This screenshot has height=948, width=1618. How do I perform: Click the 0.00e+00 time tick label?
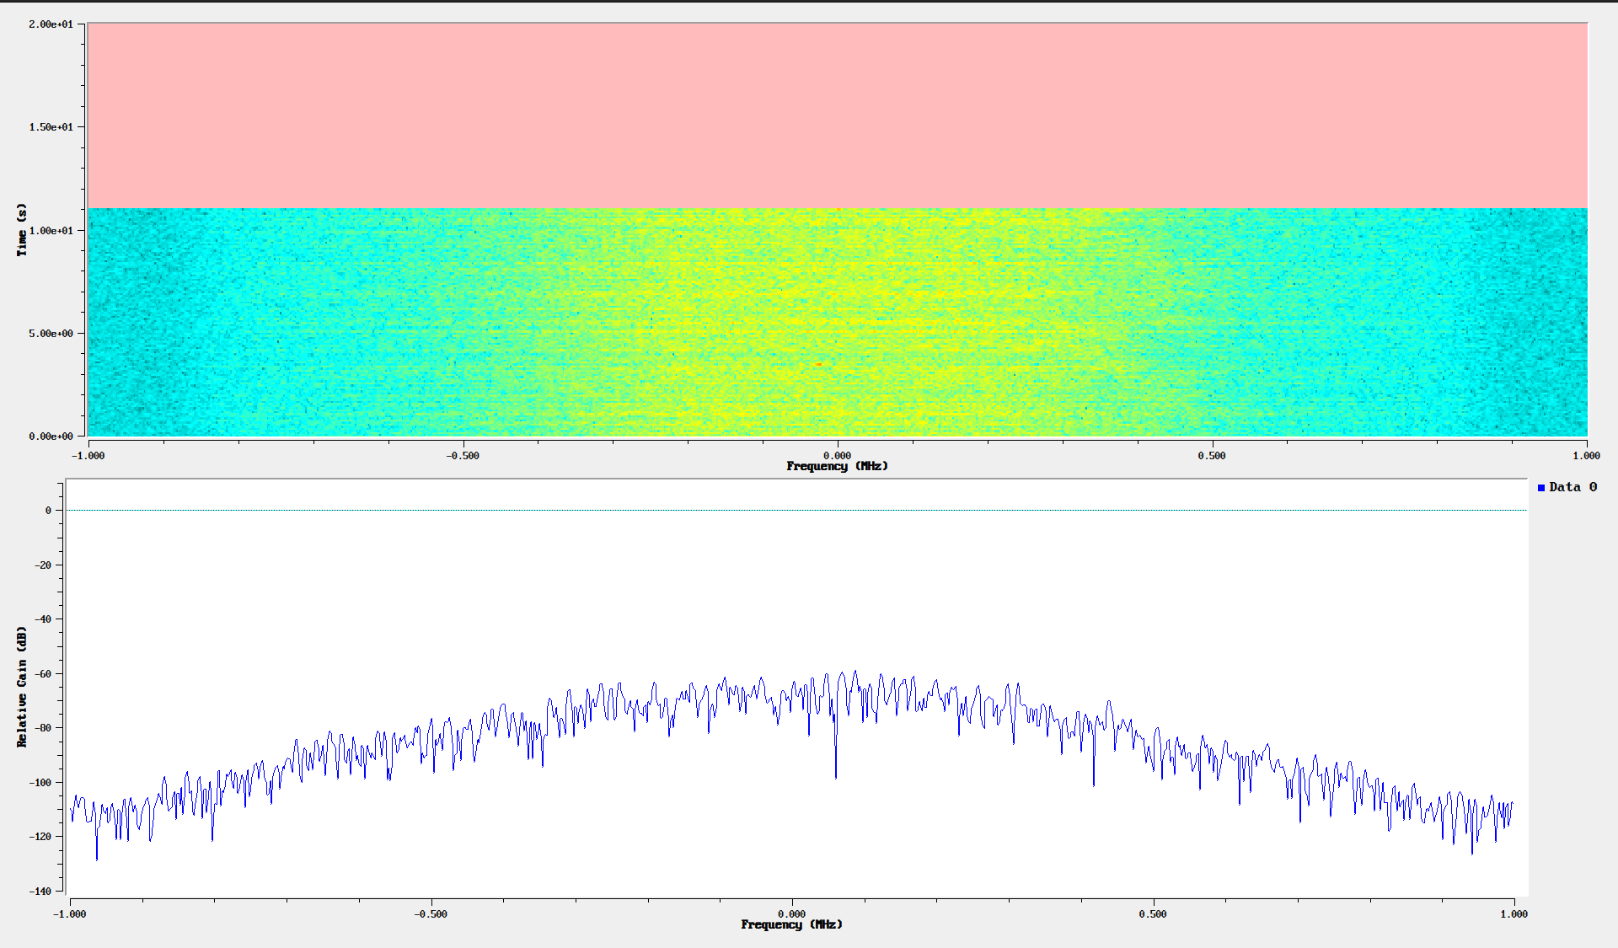(x=51, y=437)
